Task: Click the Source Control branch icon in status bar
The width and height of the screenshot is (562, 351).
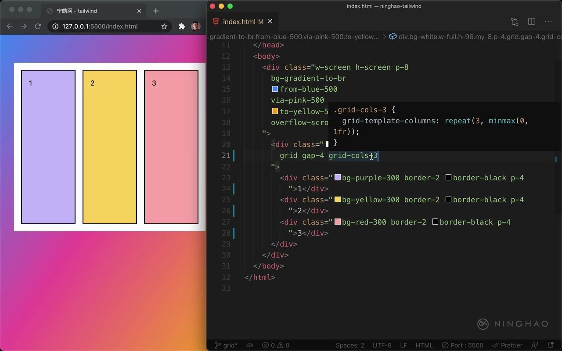Action: 218,345
